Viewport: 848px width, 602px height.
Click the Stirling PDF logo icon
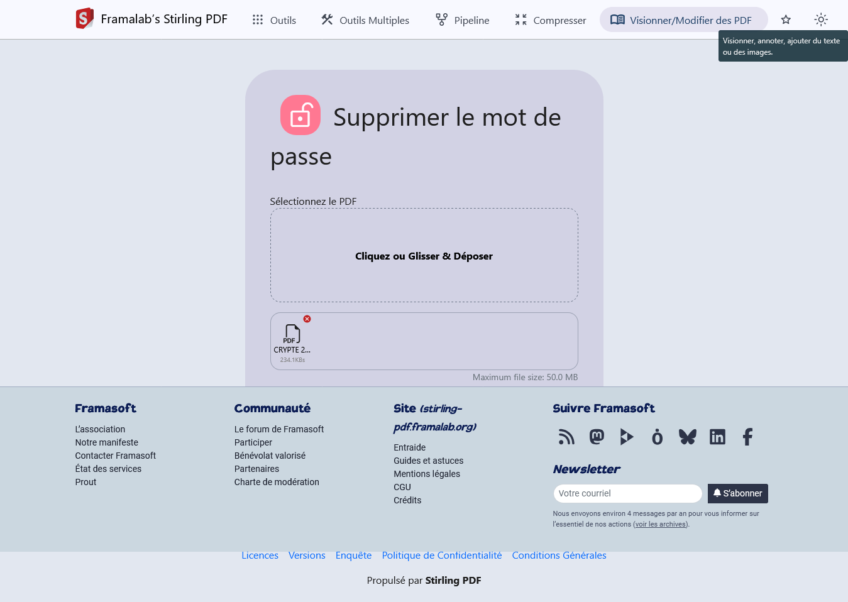tap(84, 19)
